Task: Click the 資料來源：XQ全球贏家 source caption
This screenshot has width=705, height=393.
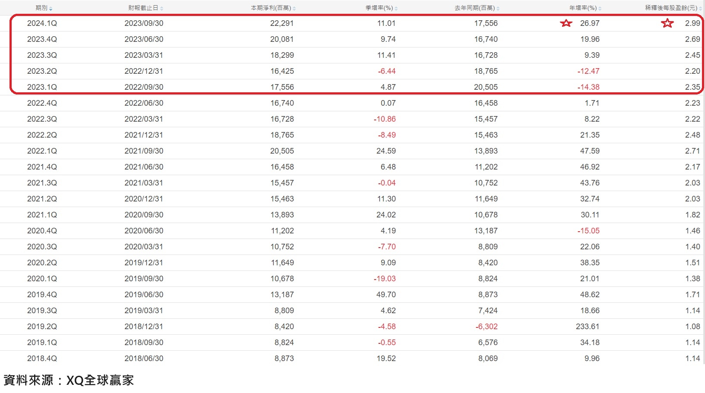Action: (69, 380)
